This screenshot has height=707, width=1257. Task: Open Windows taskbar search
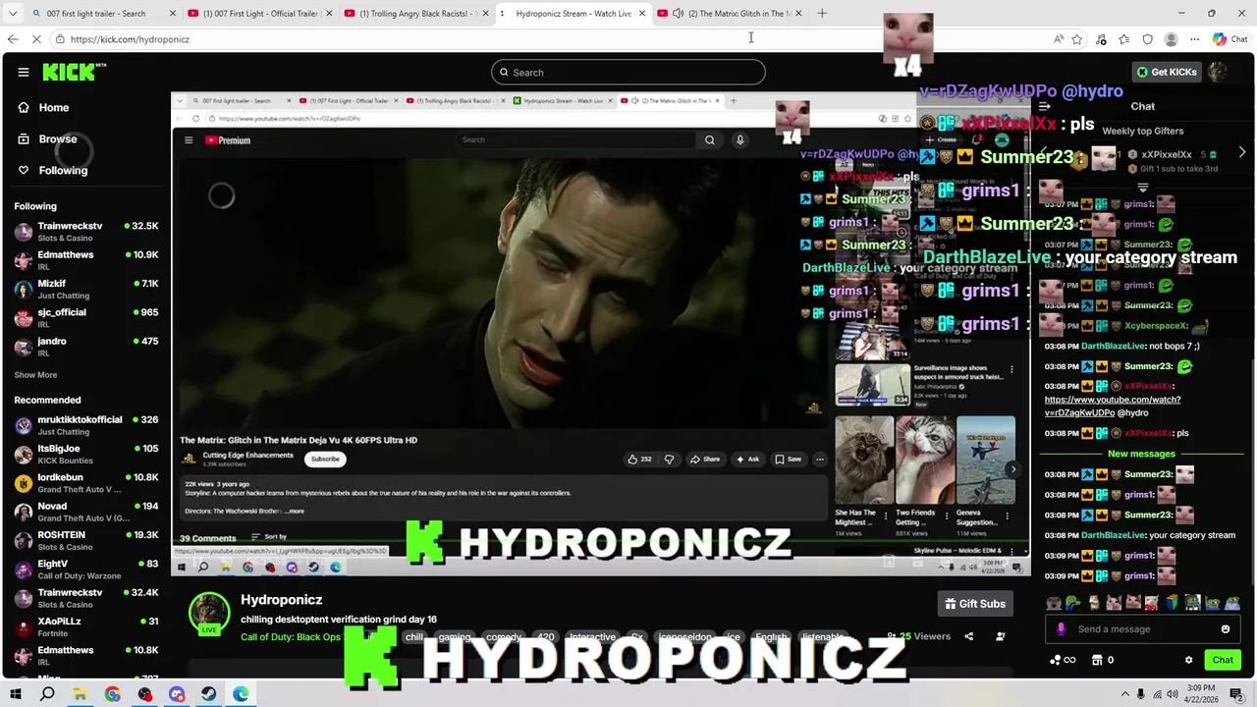pyautogui.click(x=47, y=694)
